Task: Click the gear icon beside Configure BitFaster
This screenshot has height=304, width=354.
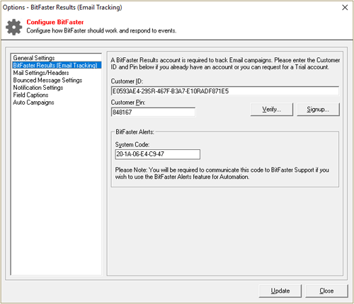Action: (x=13, y=27)
